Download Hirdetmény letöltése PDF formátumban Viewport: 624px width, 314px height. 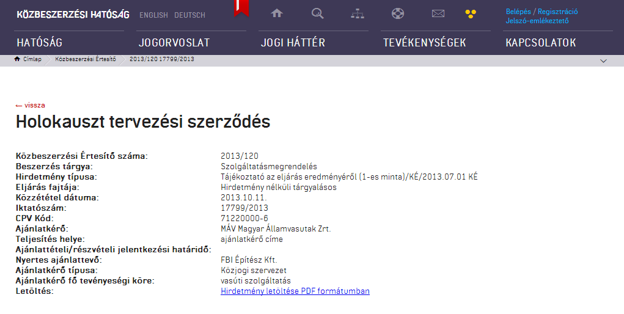[295, 291]
